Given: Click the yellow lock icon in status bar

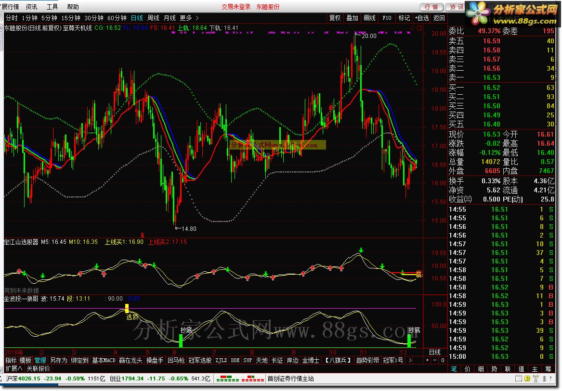Looking at the screenshot, I should [527, 378].
